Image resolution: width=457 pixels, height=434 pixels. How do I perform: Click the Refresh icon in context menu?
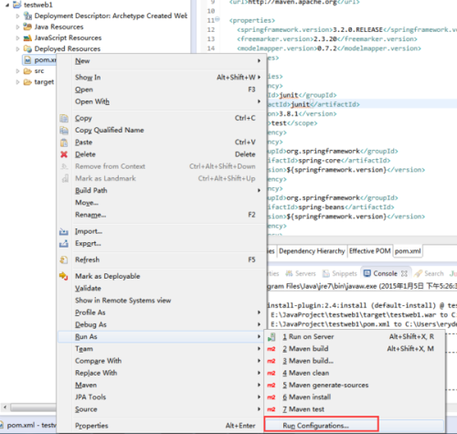coord(64,259)
